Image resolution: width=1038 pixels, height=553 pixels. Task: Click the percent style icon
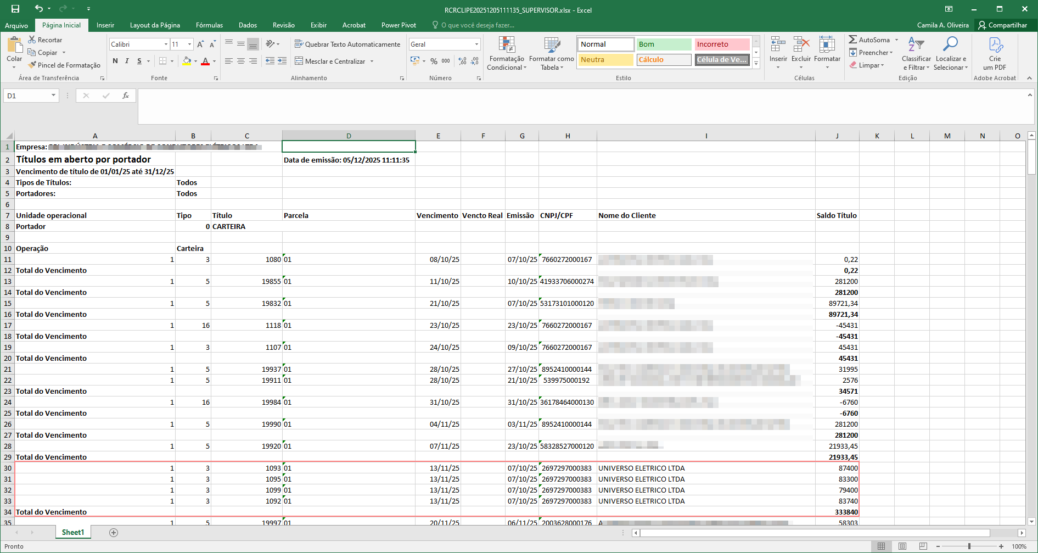coord(434,61)
